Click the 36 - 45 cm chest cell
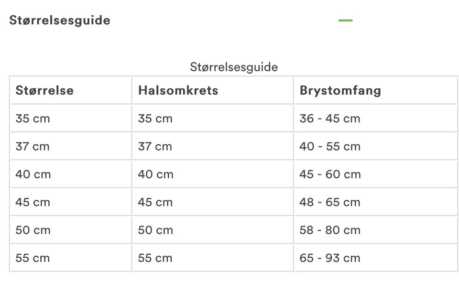This screenshot has width=459, height=282. tap(376, 119)
